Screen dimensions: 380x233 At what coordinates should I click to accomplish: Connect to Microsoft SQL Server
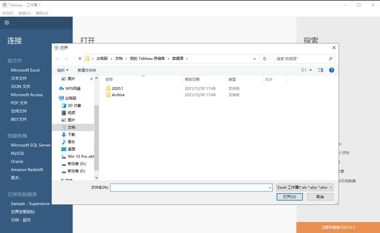point(31,145)
